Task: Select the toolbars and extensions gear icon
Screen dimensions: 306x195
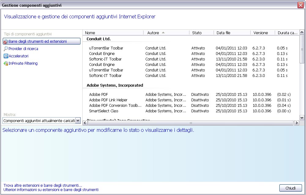Action: [6, 42]
